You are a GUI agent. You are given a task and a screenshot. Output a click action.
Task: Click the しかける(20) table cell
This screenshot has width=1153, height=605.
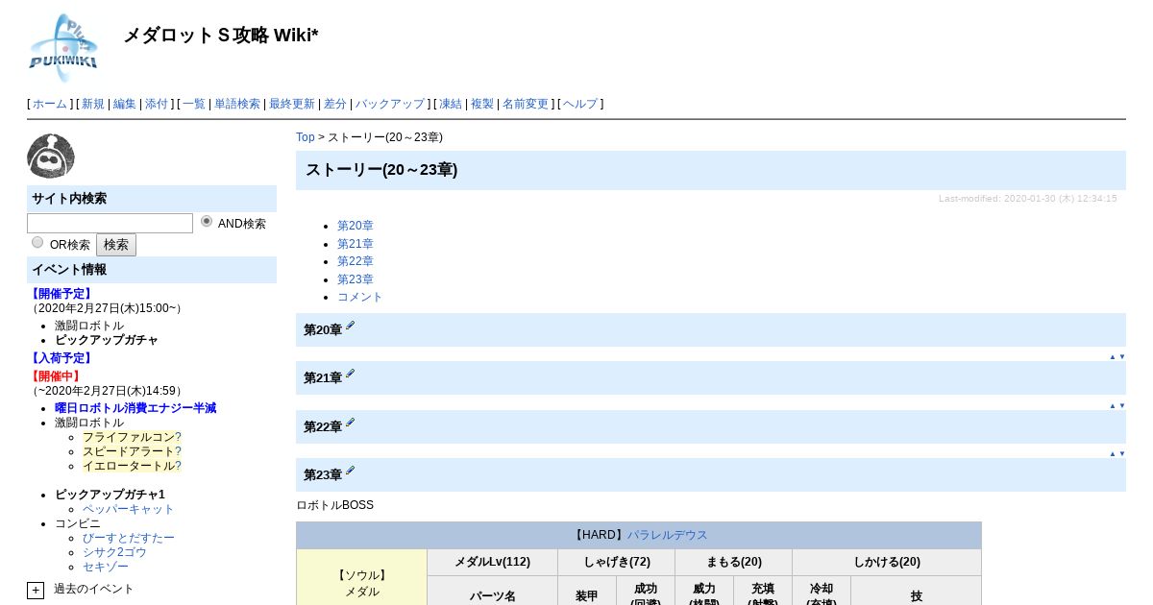(x=887, y=562)
